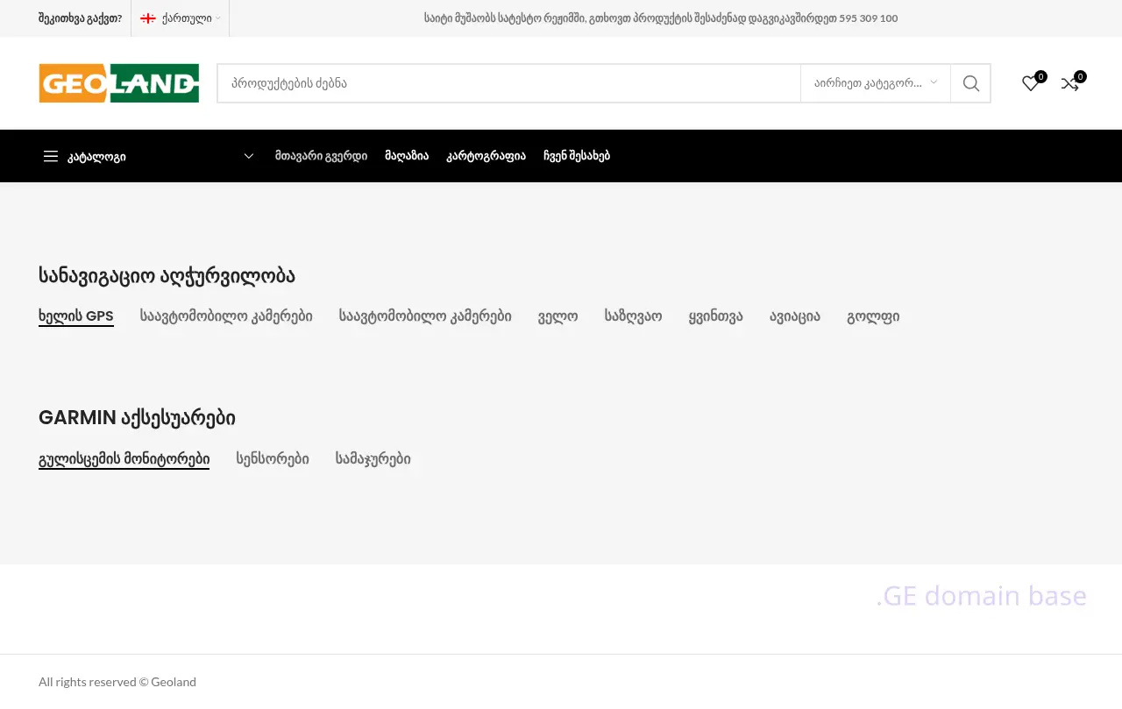Image resolution: width=1122 pixels, height=709 pixels.
Task: Expand the კატალოგი chevron arrow
Action: [x=249, y=156]
